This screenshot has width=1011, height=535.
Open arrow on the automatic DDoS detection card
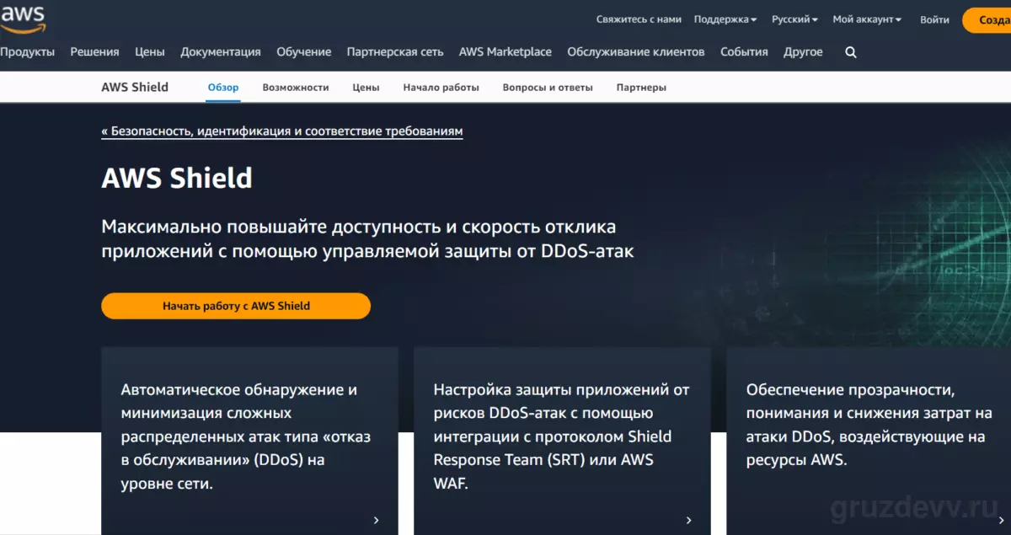[x=376, y=521]
